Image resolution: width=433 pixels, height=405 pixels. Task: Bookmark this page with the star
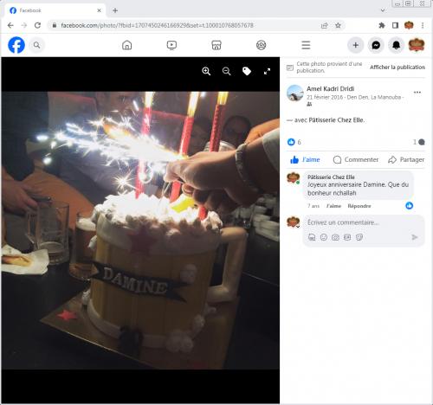pos(338,25)
